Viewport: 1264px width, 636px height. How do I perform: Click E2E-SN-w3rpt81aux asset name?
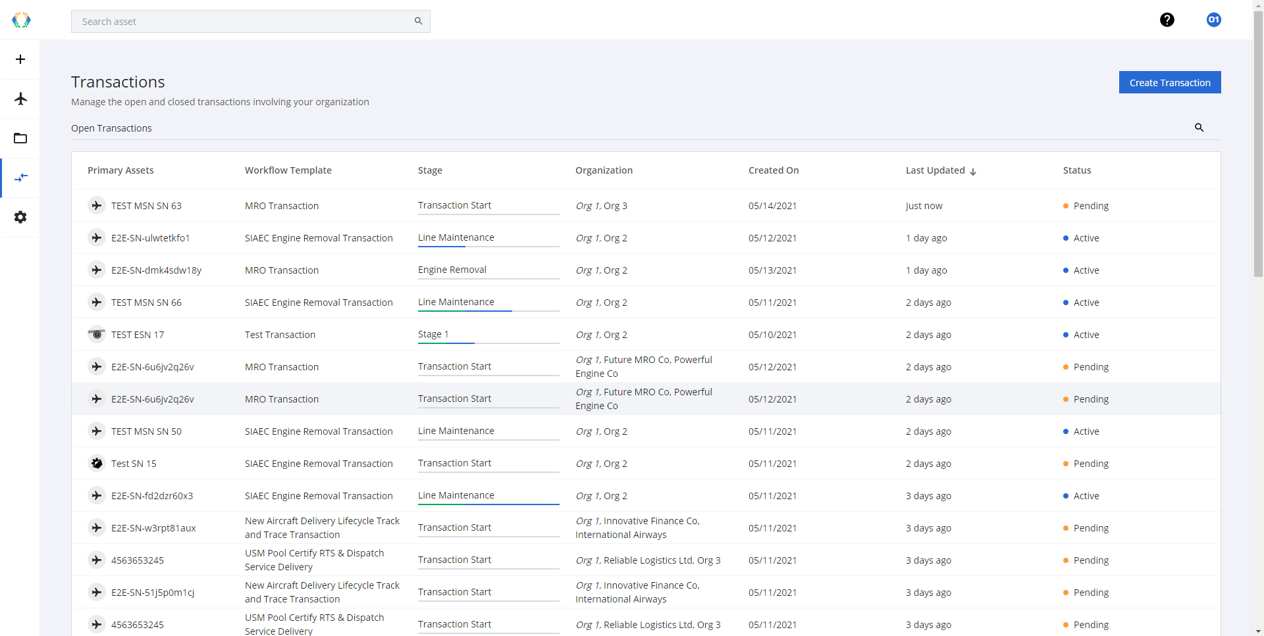coord(153,528)
